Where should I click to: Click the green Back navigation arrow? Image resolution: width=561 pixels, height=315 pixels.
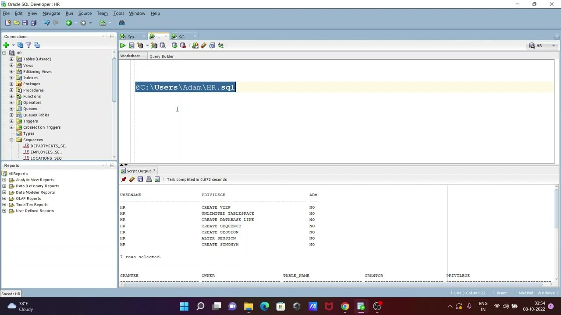(x=69, y=23)
